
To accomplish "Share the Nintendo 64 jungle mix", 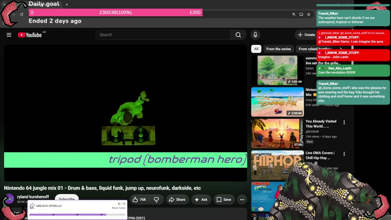I will [177, 200].
